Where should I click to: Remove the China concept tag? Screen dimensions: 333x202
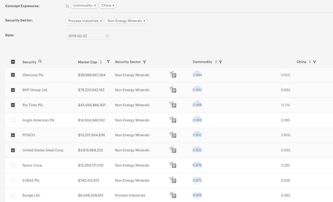click(x=113, y=6)
